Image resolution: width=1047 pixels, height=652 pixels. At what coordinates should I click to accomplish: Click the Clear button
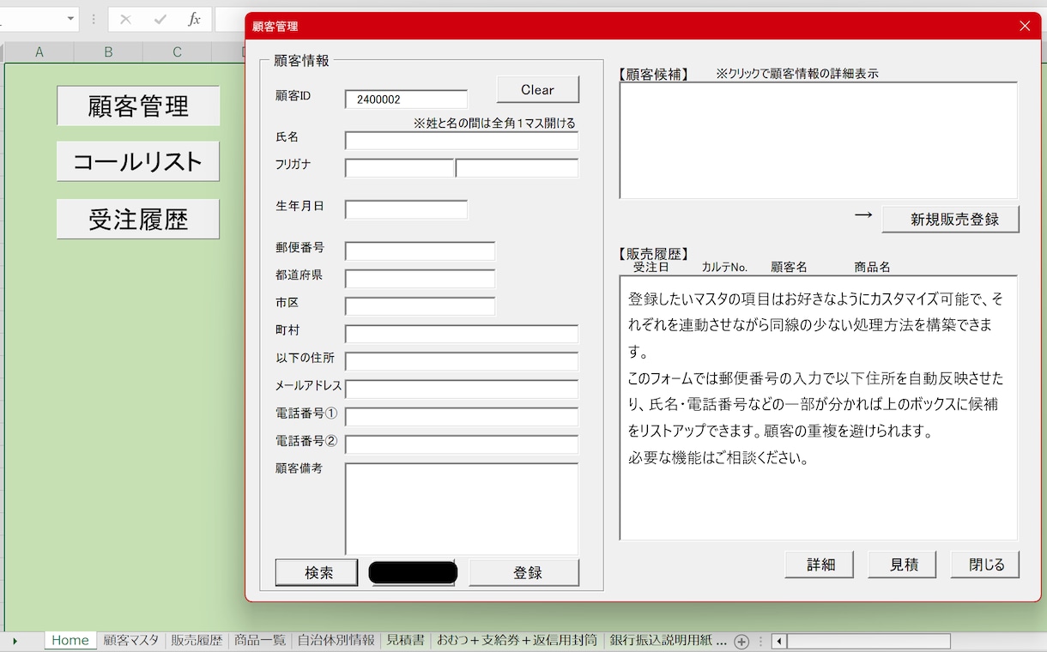(538, 89)
